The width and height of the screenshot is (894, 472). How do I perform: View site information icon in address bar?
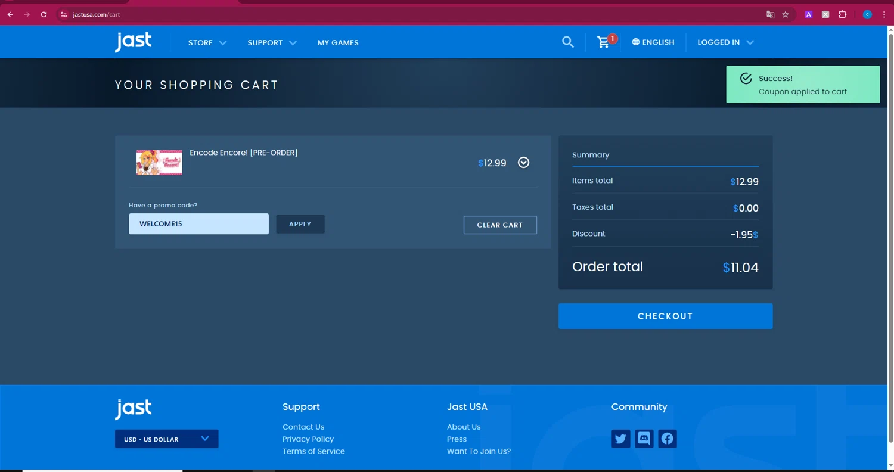coord(64,14)
